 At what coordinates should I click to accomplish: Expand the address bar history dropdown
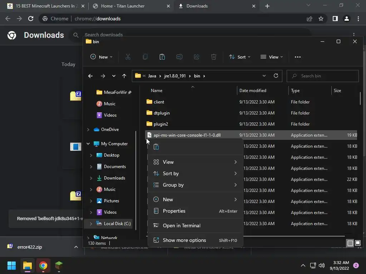click(264, 76)
